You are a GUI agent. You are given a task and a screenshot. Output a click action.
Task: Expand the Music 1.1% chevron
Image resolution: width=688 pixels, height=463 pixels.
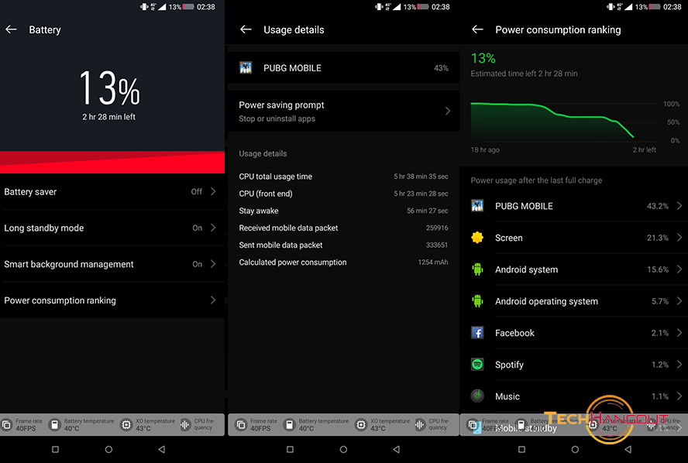679,396
